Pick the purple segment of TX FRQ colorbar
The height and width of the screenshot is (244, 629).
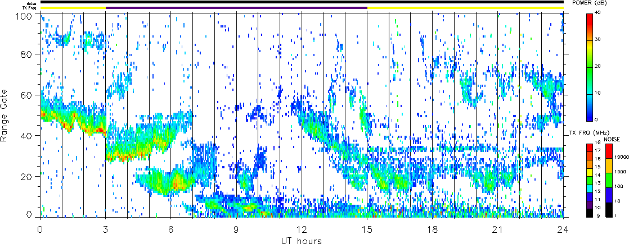pyautogui.click(x=589, y=205)
